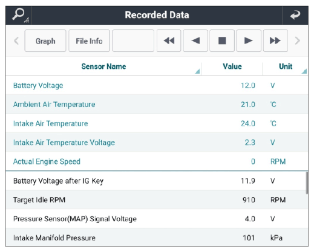Click the blank toolbar button

[133, 40]
